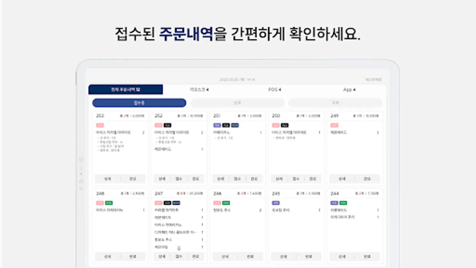Select the 전체 주문내역 12 tab

pos(126,89)
